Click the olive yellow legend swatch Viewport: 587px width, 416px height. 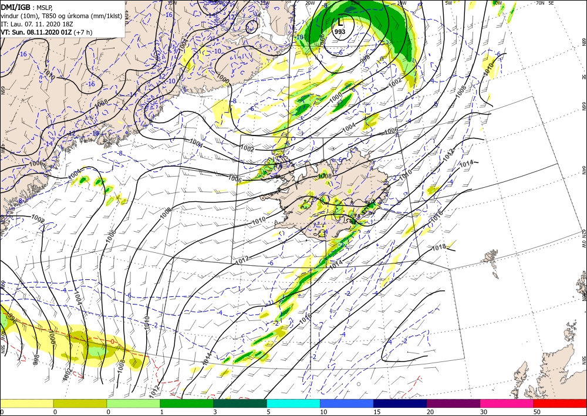click(80, 403)
